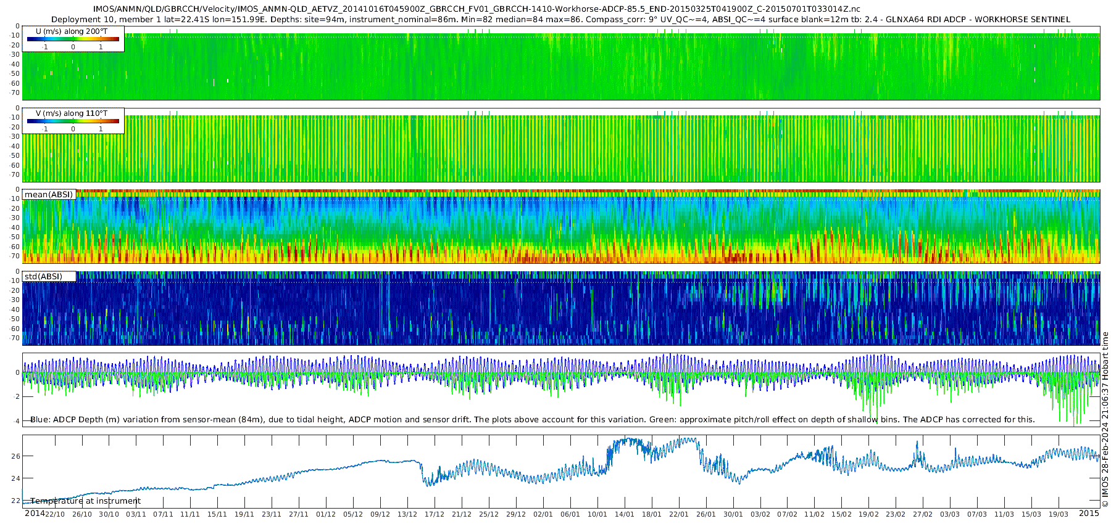Click the '11/11' date tick label
Image resolution: width=1111 pixels, height=524 pixels.
[x=190, y=514]
